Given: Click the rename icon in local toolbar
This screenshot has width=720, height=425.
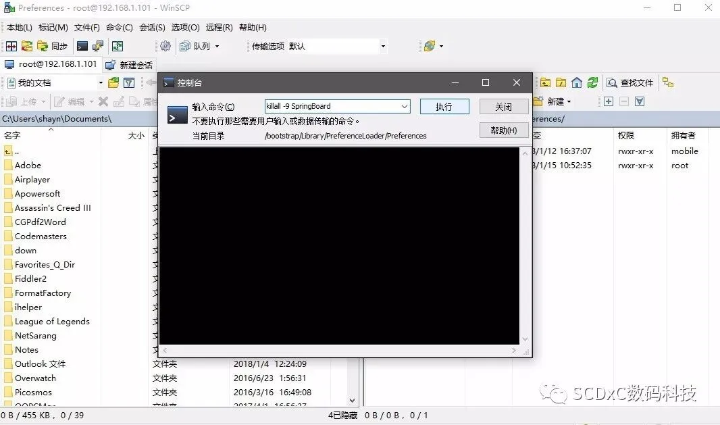Looking at the screenshot, I should point(118,101).
